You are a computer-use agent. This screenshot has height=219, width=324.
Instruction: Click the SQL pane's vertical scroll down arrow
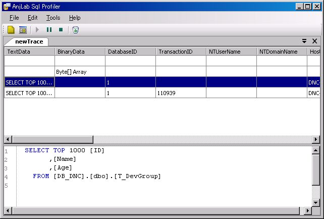[316, 203]
